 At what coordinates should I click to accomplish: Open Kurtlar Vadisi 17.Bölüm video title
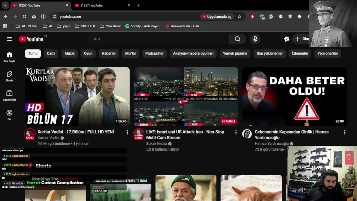coord(76,132)
